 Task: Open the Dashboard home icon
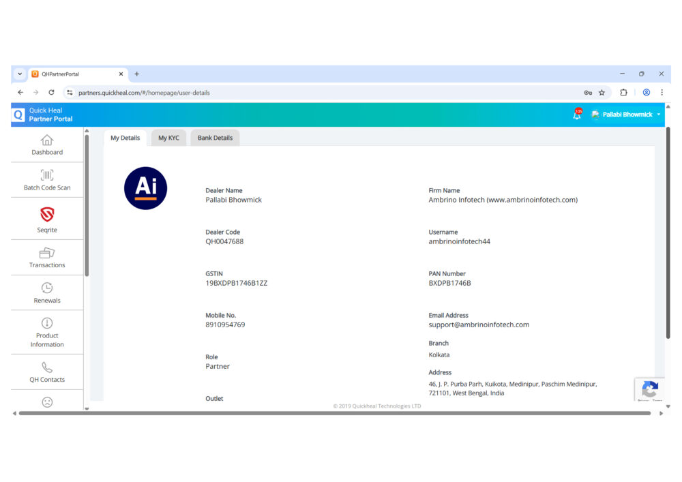[x=47, y=140]
